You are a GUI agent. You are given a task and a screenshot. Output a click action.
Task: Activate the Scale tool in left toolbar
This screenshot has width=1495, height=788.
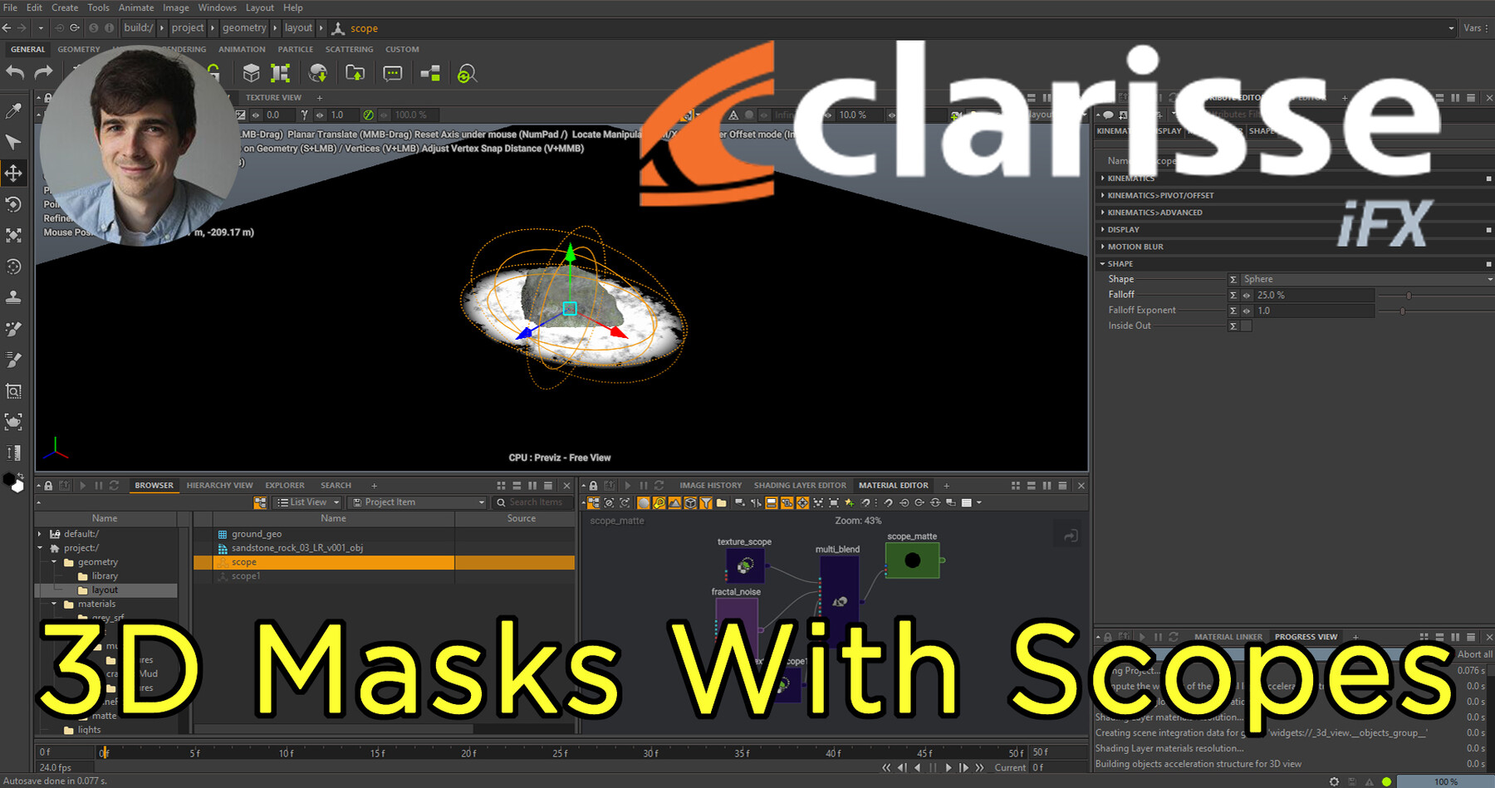(x=13, y=236)
